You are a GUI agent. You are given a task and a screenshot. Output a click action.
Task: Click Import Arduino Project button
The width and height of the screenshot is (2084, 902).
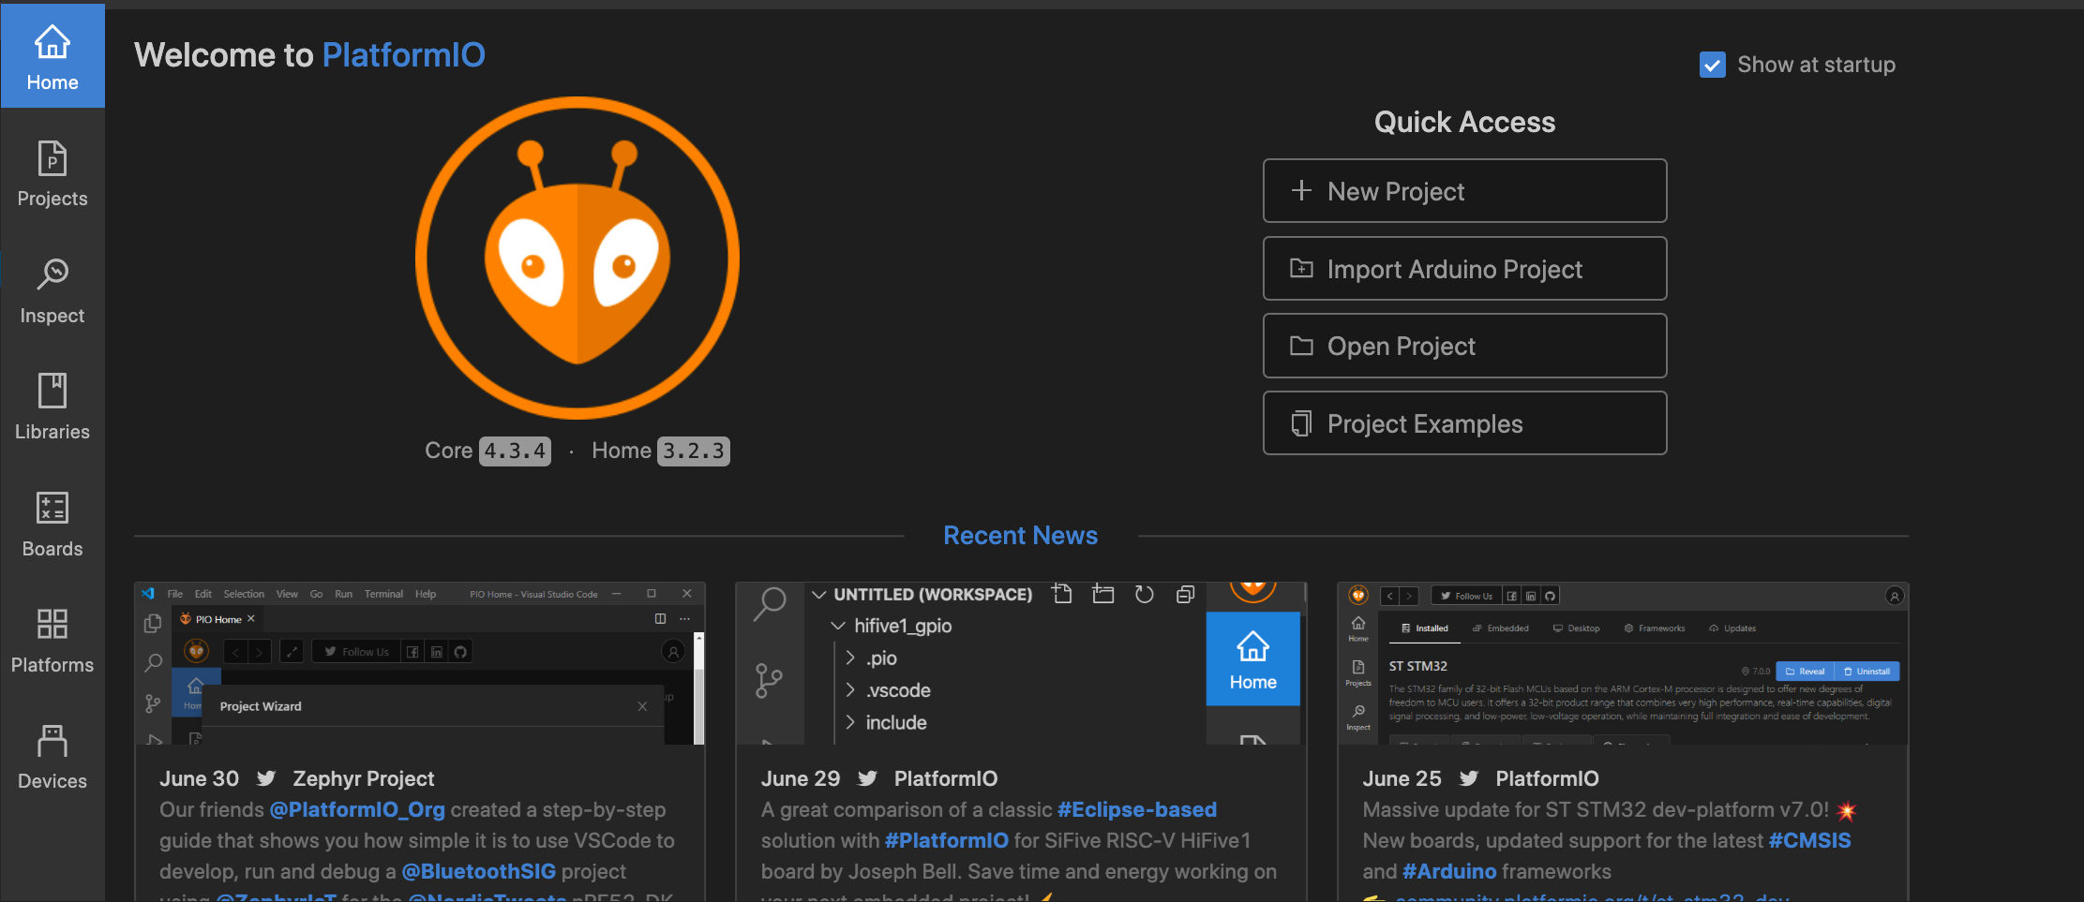1464,269
